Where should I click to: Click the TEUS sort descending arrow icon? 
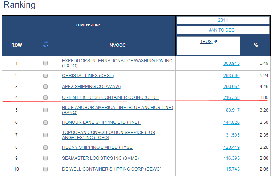pyautogui.click(x=215, y=41)
